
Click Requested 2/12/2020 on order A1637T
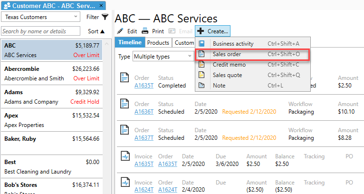[x=249, y=138]
